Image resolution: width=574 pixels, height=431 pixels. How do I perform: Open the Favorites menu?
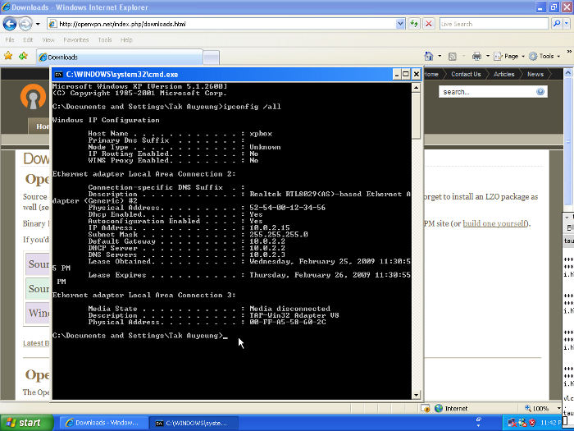(x=75, y=40)
